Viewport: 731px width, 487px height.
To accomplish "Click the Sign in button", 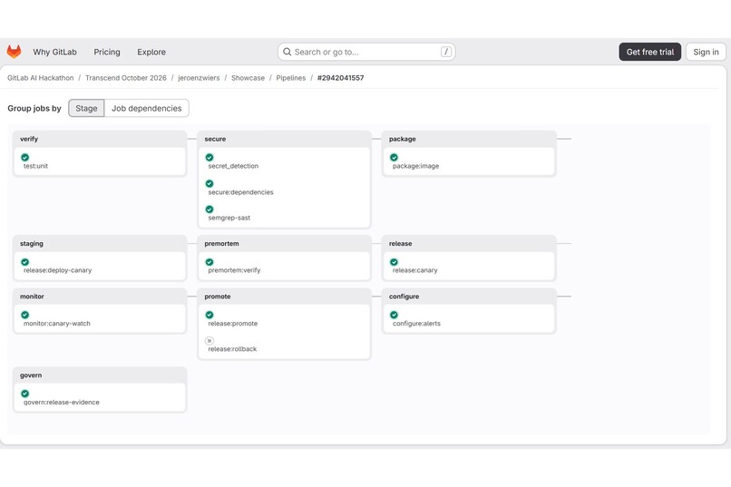I will [706, 52].
